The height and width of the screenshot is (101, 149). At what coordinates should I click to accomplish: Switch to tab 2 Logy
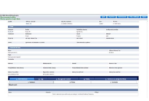pos(41,79)
